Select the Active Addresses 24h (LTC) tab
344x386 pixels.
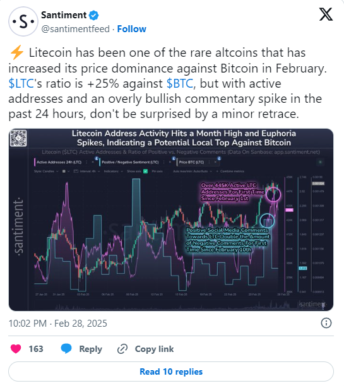pos(59,162)
